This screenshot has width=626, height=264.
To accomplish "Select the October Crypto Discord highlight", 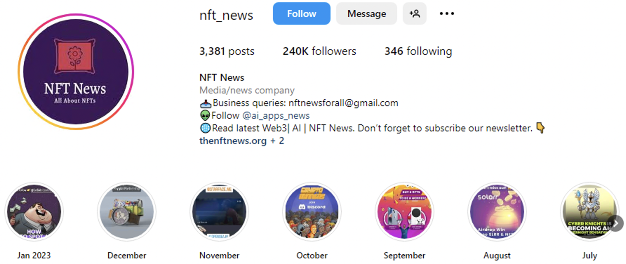I will pyautogui.click(x=312, y=212).
